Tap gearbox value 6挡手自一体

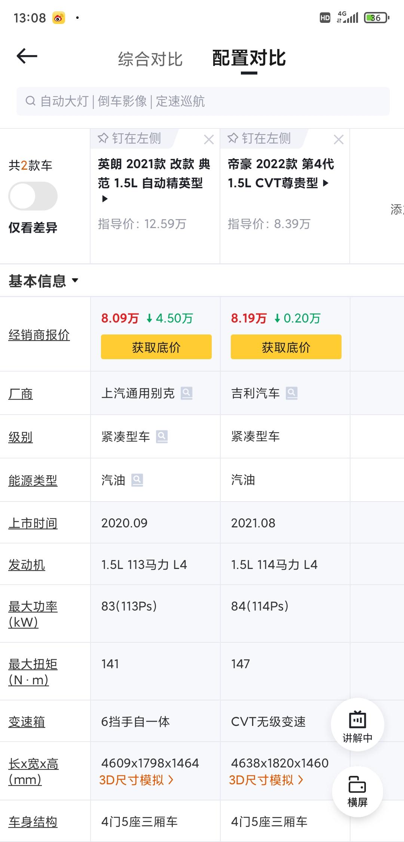tap(135, 721)
